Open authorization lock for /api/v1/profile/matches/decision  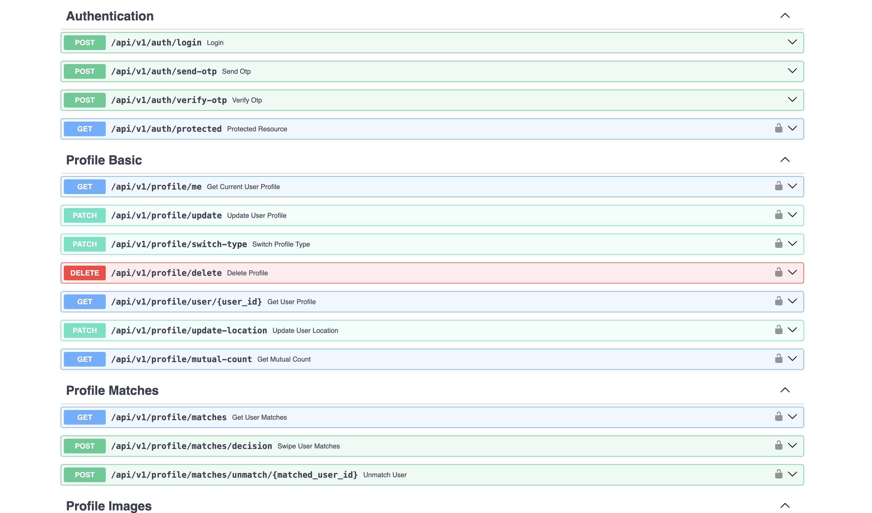coord(778,446)
